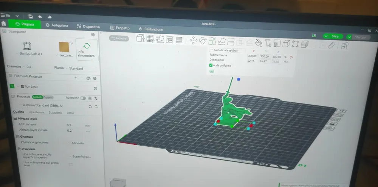Click the bounding-frame toolbar icon

click(x=295, y=44)
